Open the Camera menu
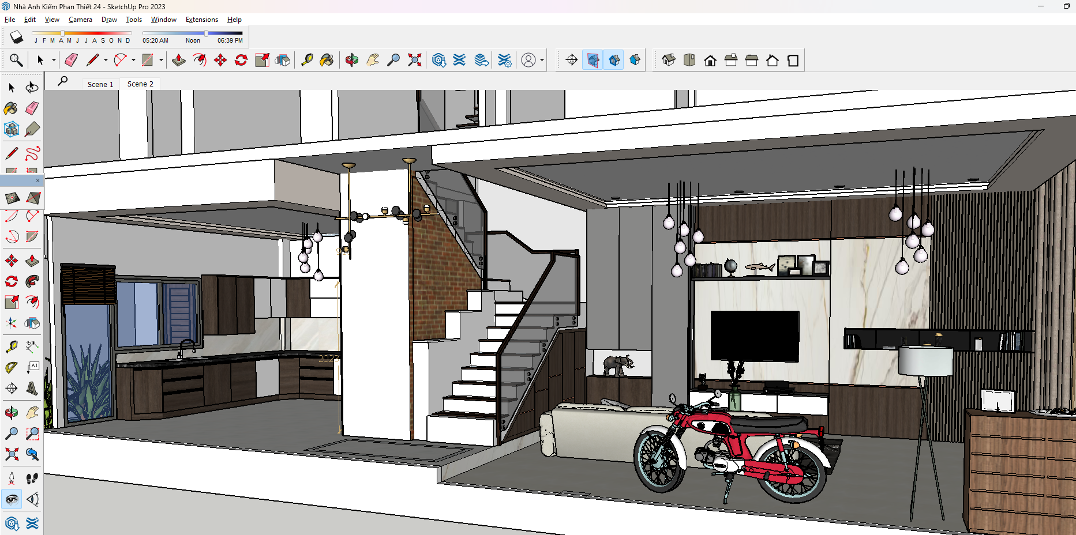 [80, 20]
